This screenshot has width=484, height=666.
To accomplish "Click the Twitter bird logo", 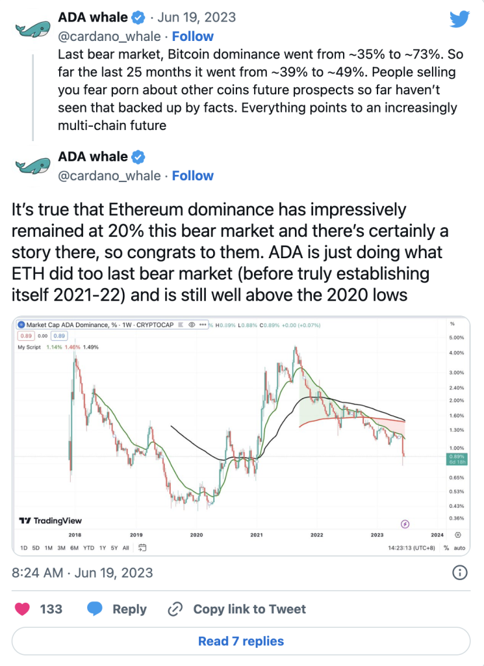I will click(459, 19).
